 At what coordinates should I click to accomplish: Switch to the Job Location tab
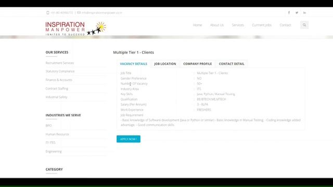click(x=165, y=64)
